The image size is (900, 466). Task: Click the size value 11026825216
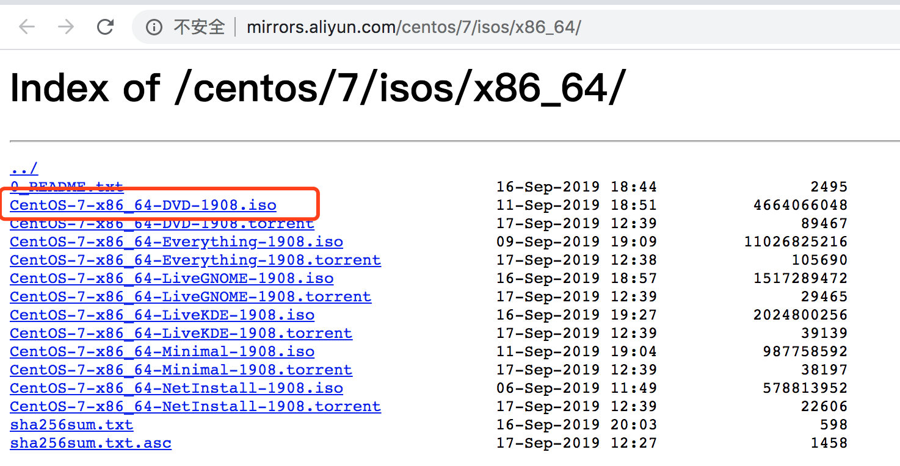click(x=796, y=242)
